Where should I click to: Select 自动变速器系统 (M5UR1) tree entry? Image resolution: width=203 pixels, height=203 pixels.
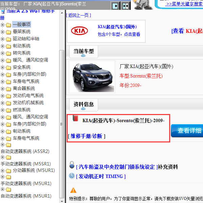click(26, 196)
